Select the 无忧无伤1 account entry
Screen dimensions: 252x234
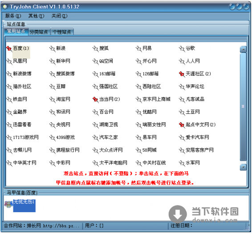point(24,206)
